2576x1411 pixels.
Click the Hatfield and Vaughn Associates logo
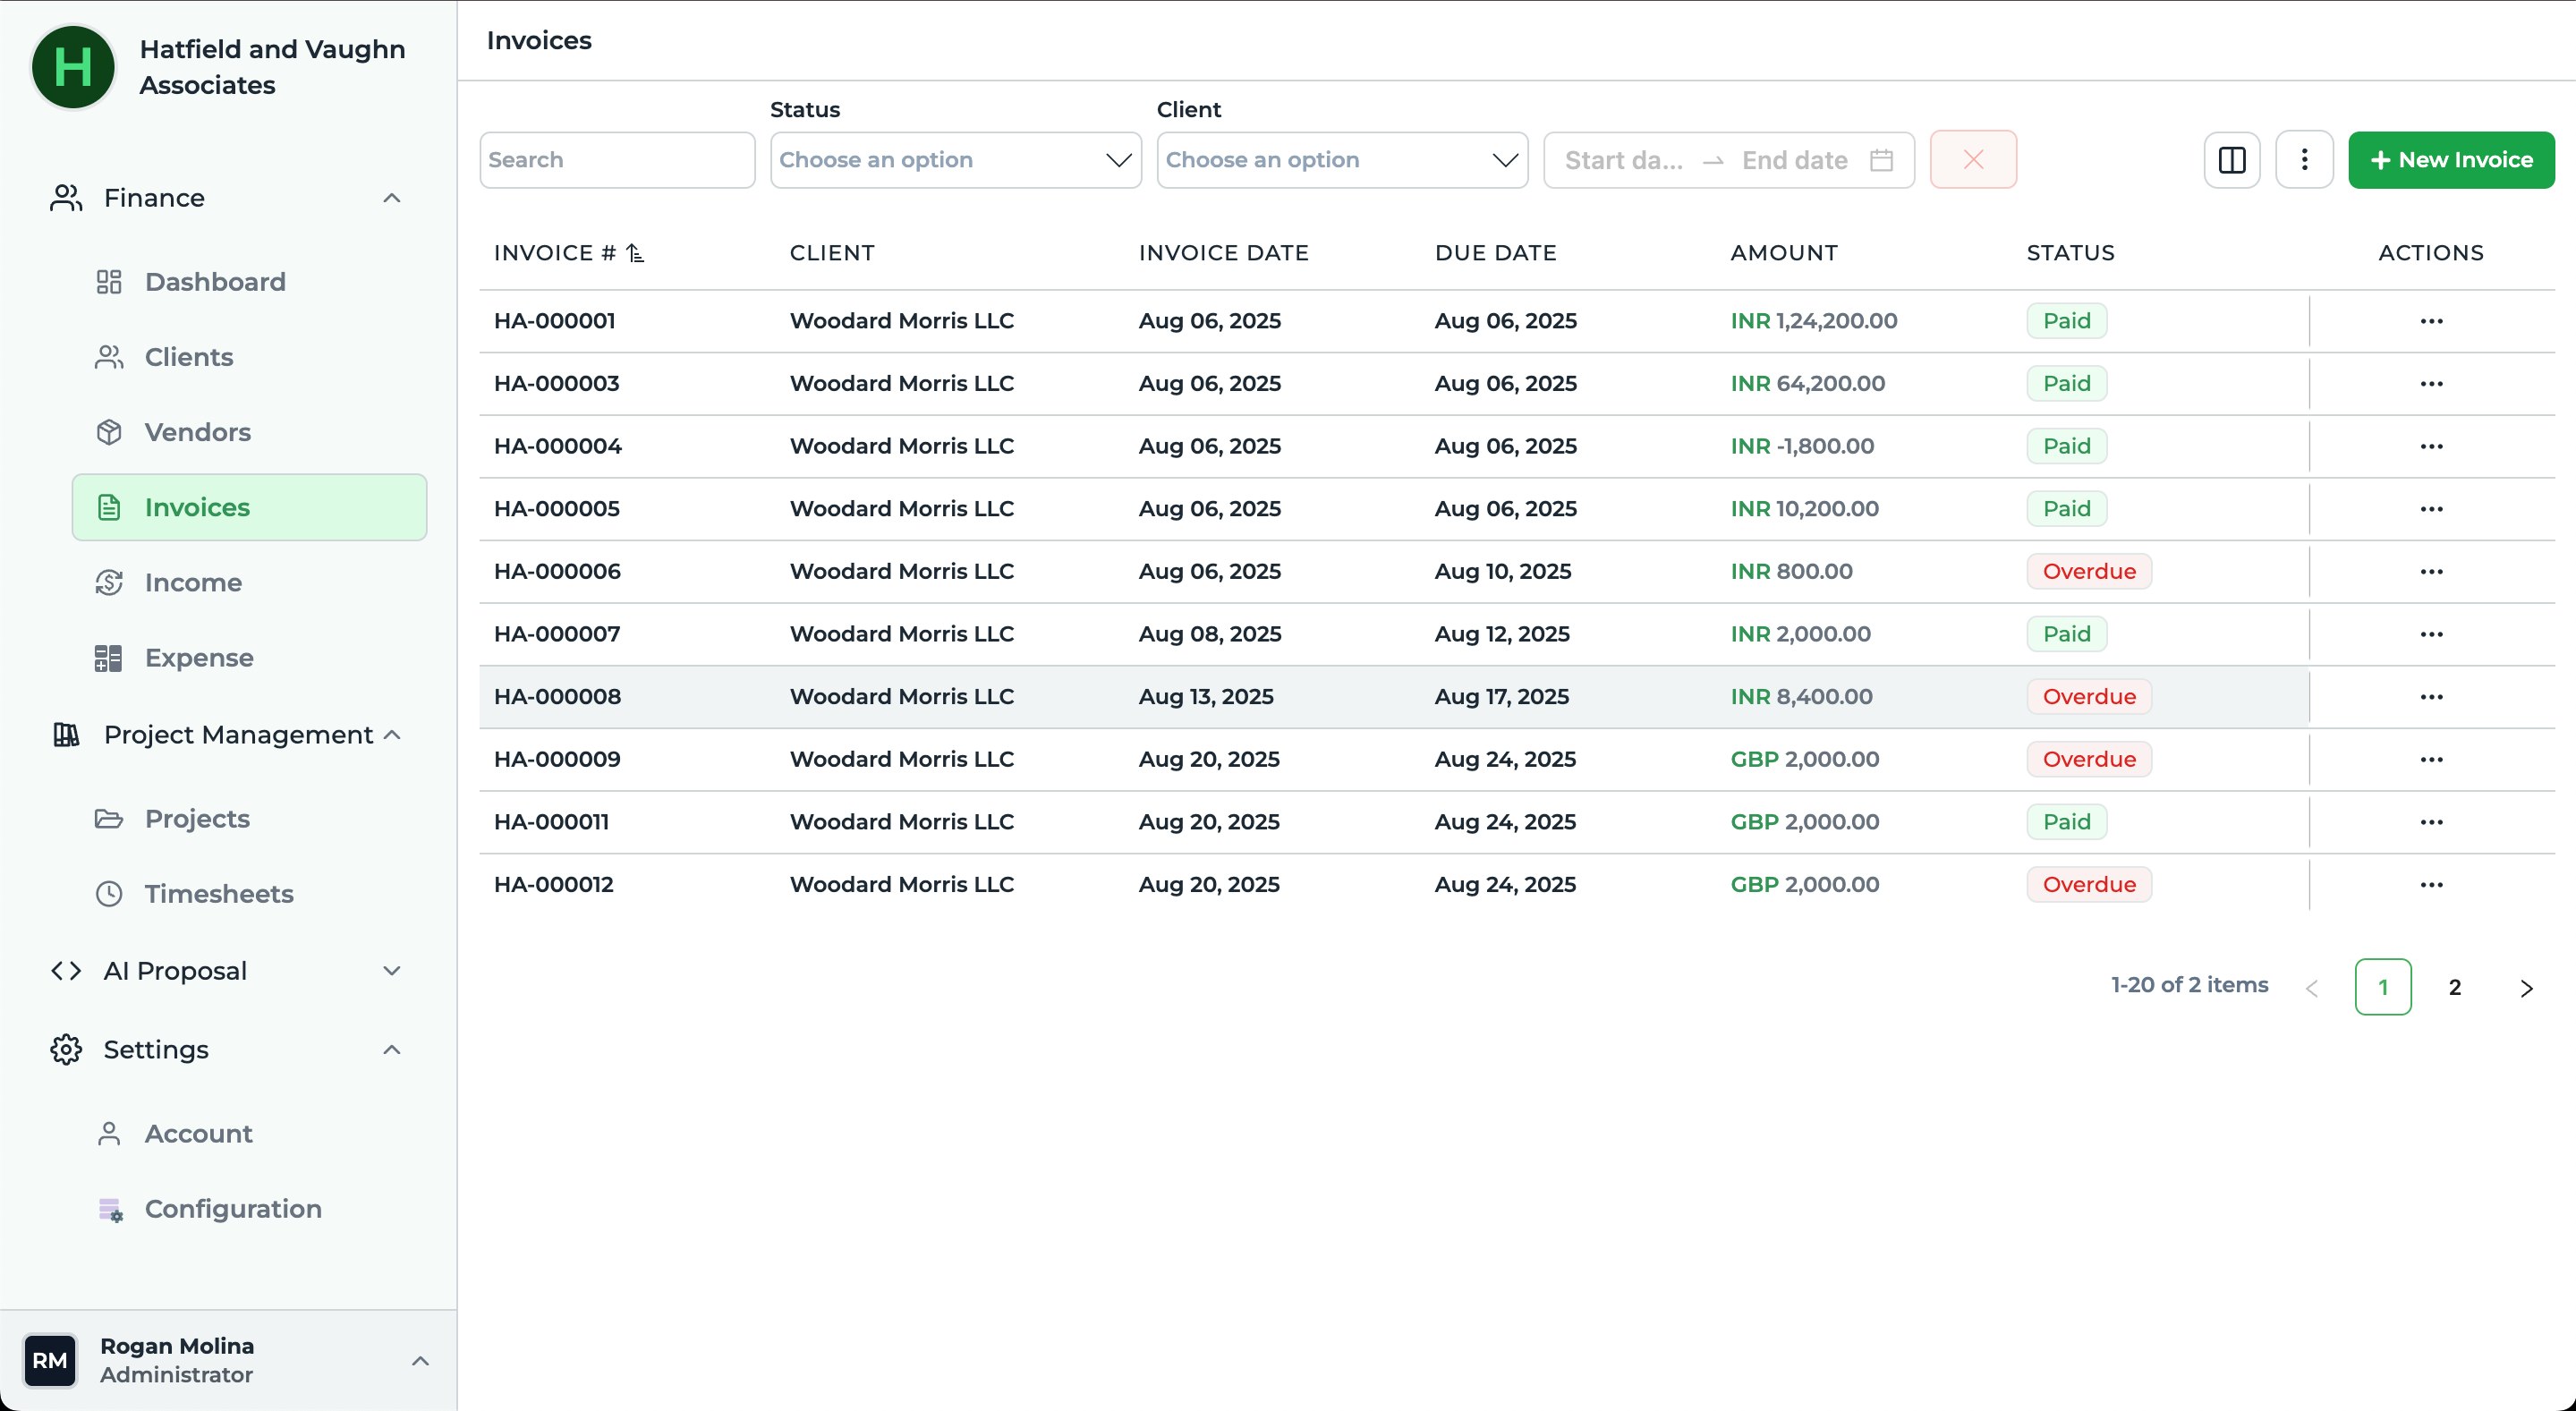coord(73,67)
